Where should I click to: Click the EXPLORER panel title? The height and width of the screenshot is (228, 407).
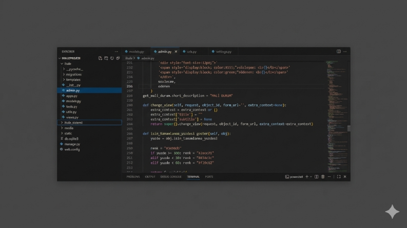[68, 52]
